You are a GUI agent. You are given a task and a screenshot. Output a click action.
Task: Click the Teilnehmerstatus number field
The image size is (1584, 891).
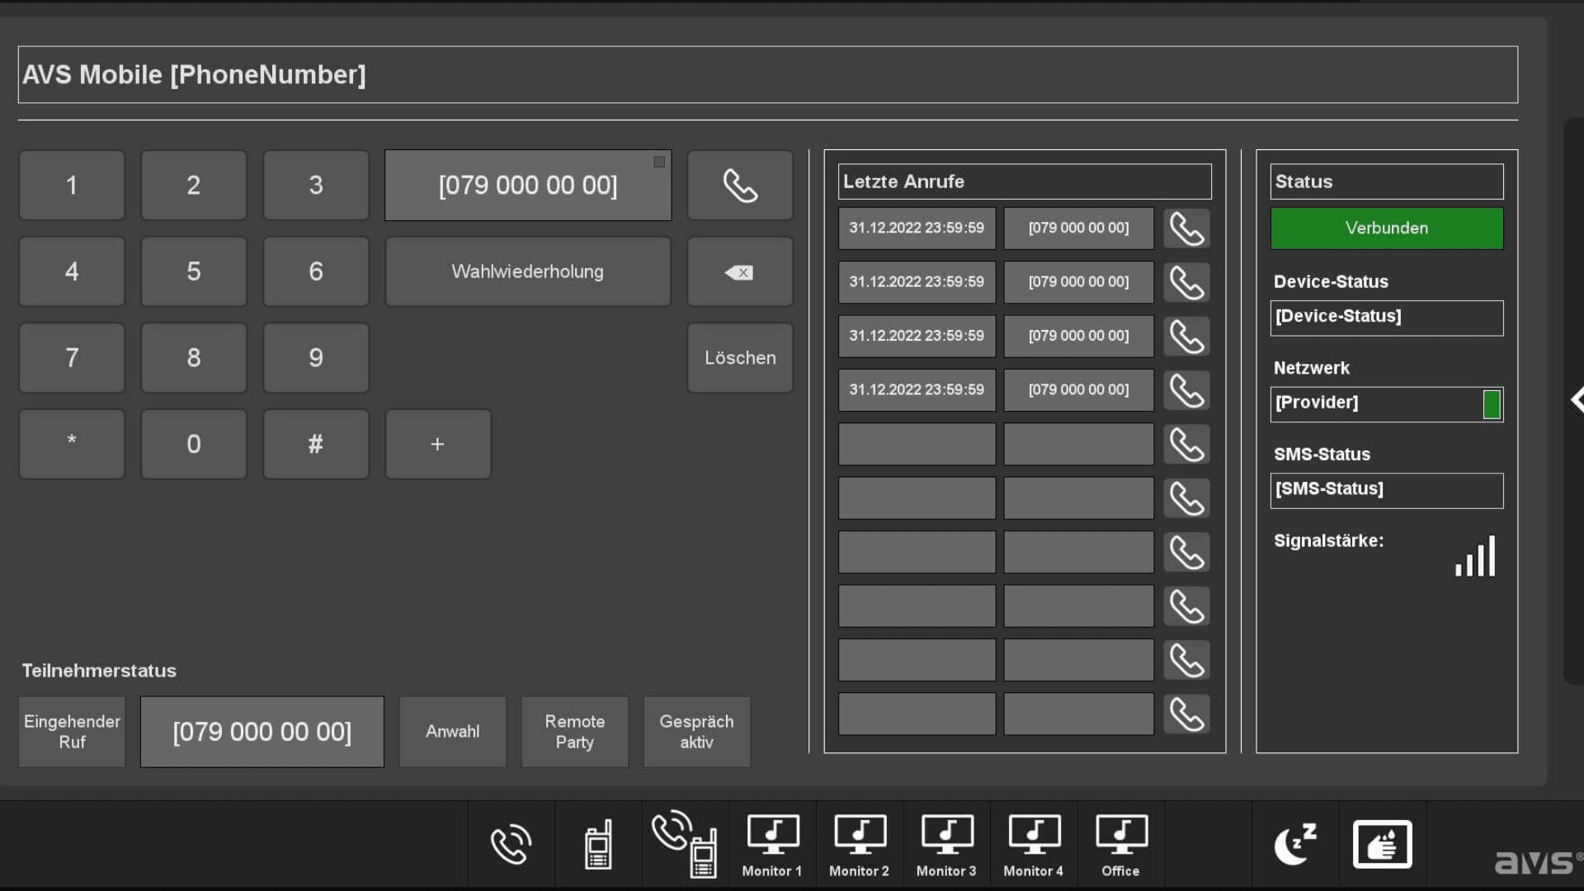click(x=262, y=732)
